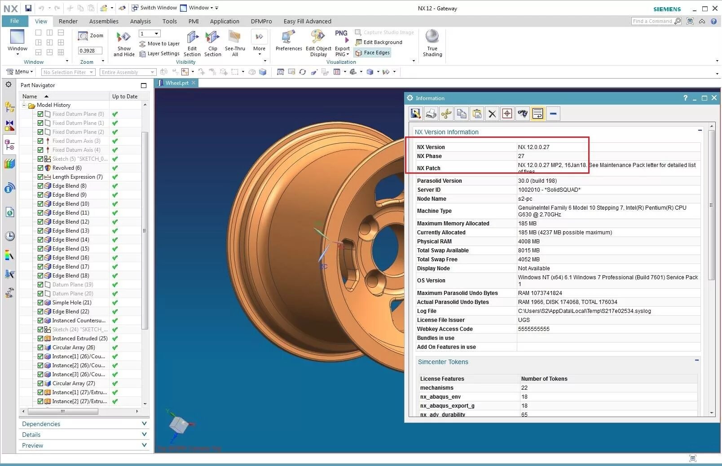Open the File menu
Viewport: 722px width, 466px height.
pos(15,21)
